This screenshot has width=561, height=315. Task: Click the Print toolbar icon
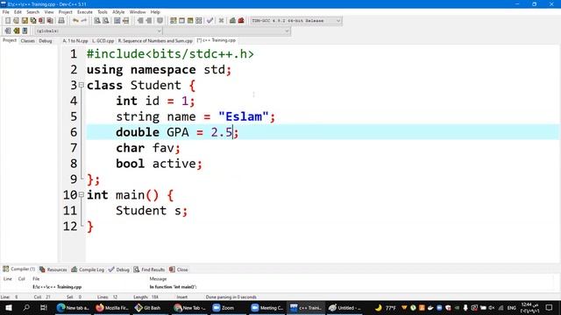61,21
